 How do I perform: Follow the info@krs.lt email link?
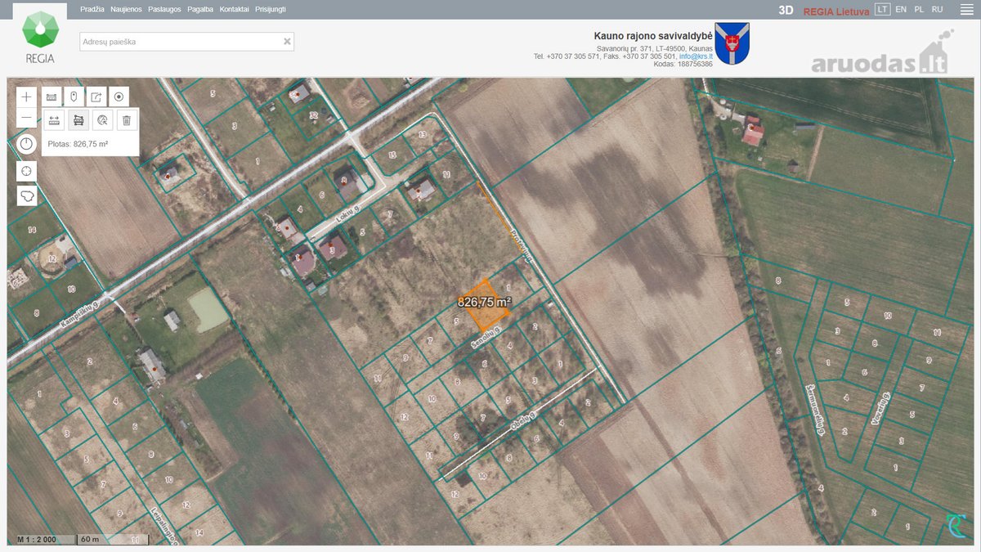pyautogui.click(x=696, y=56)
